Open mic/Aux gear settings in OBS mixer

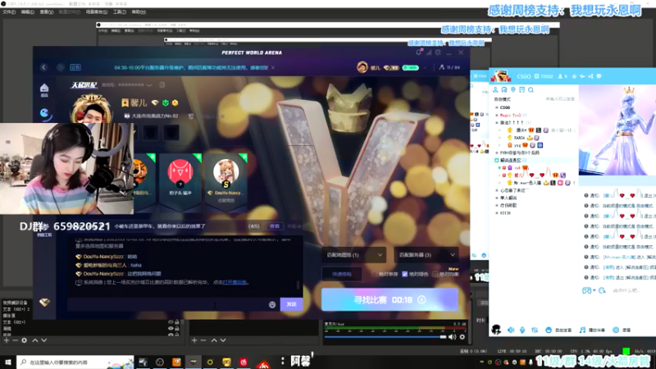462,337
